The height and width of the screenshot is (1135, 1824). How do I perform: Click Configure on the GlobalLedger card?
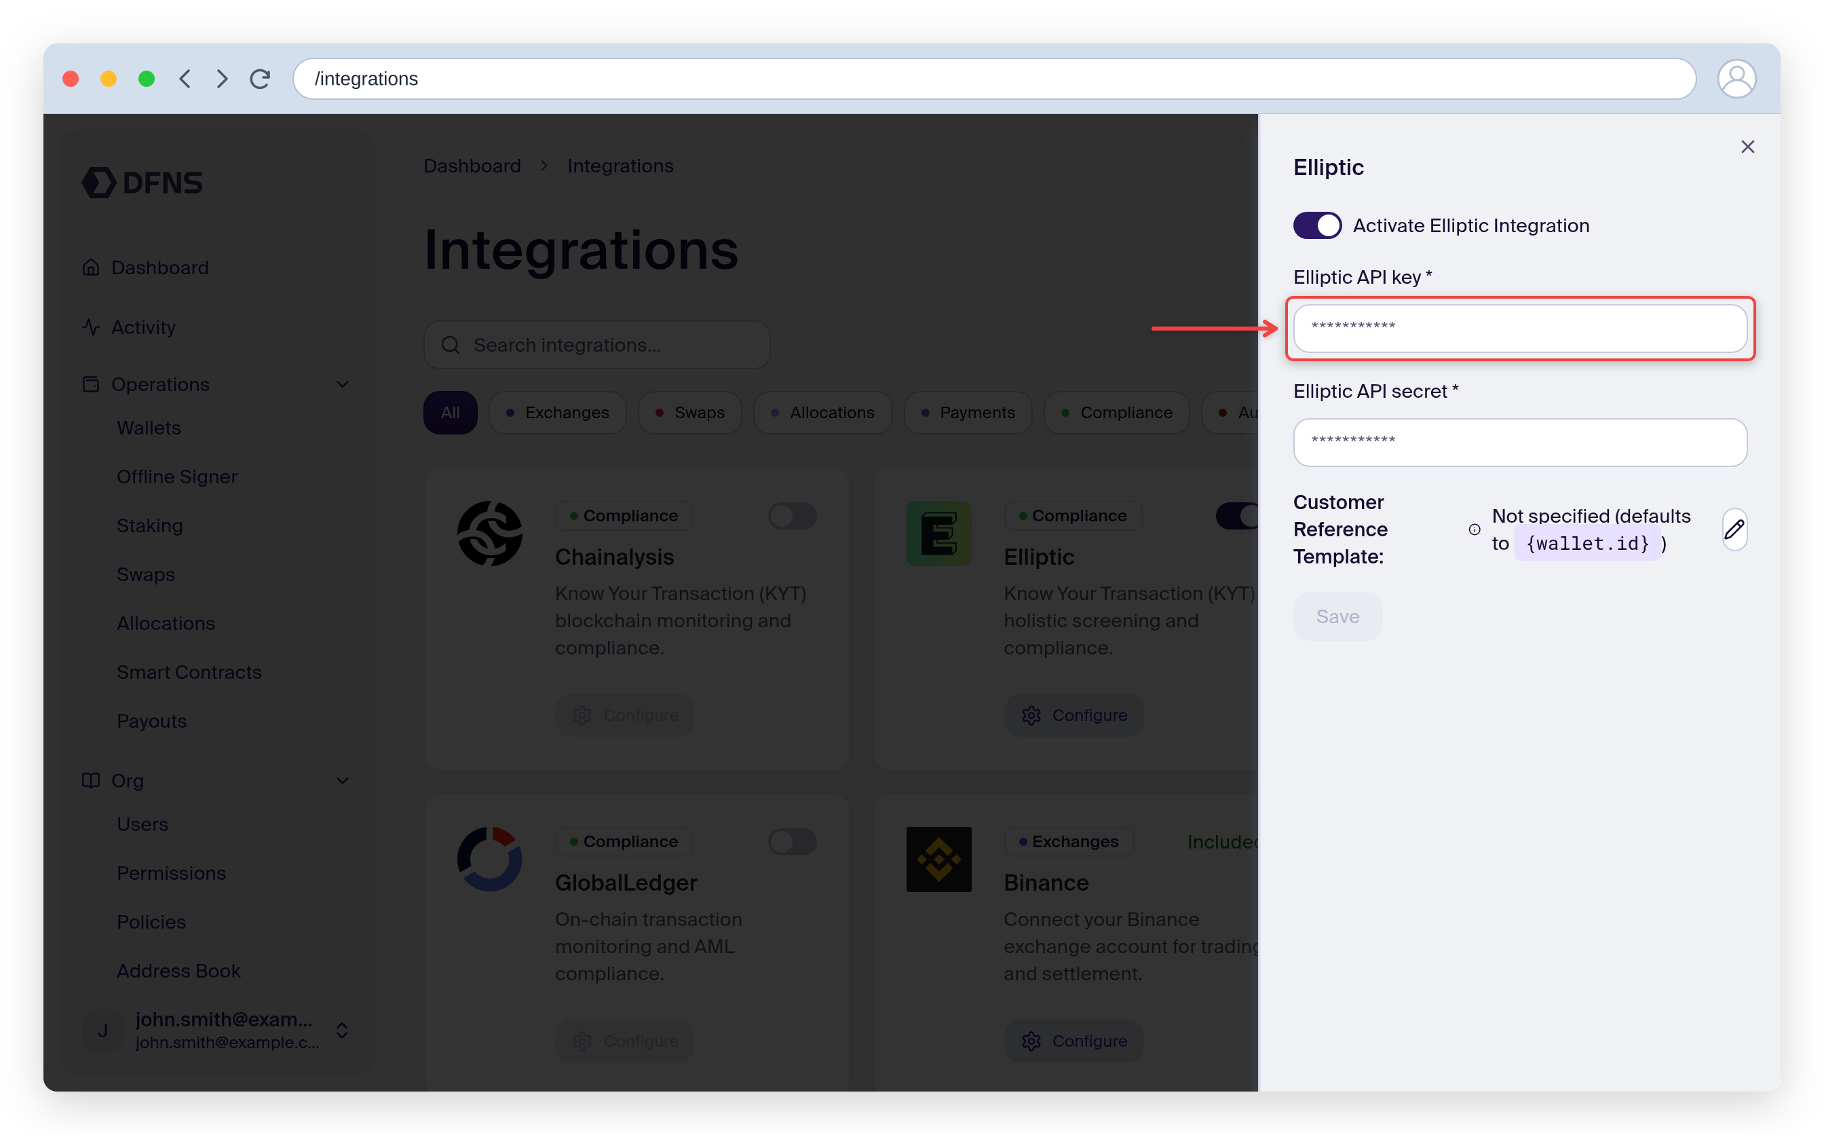click(624, 1041)
